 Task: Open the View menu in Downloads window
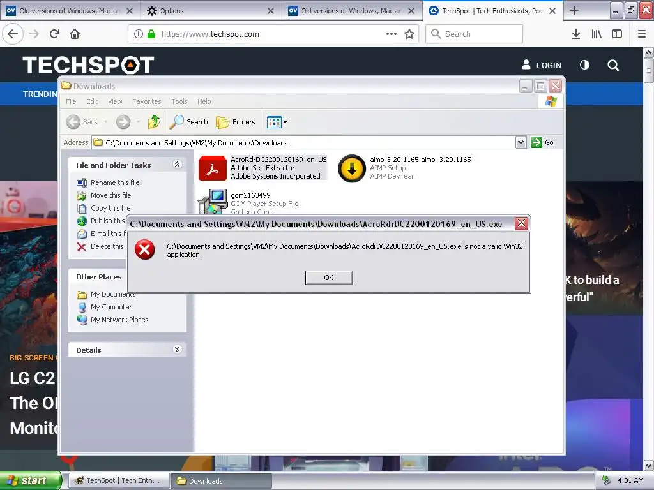[115, 101]
